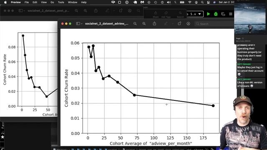Click the volume icon in menu bar

coord(169,2)
